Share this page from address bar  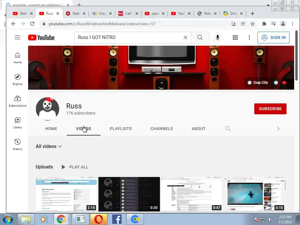[243, 24]
